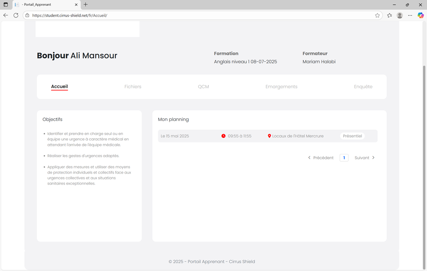427x271 pixels.
Task: Open the Copilot icon in toolbar
Action: point(421,15)
